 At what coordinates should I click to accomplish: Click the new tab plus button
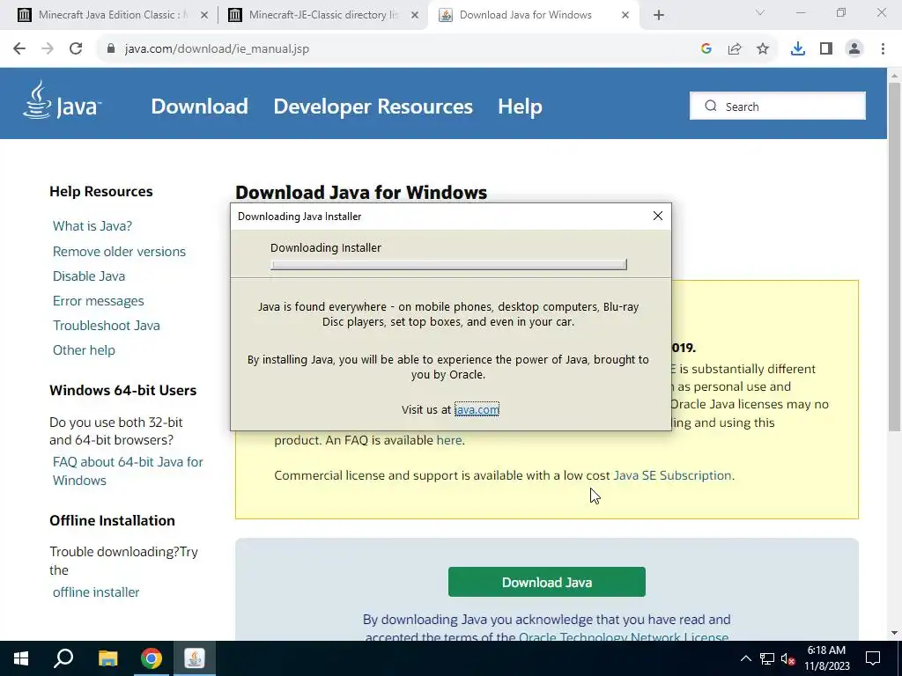coord(659,16)
